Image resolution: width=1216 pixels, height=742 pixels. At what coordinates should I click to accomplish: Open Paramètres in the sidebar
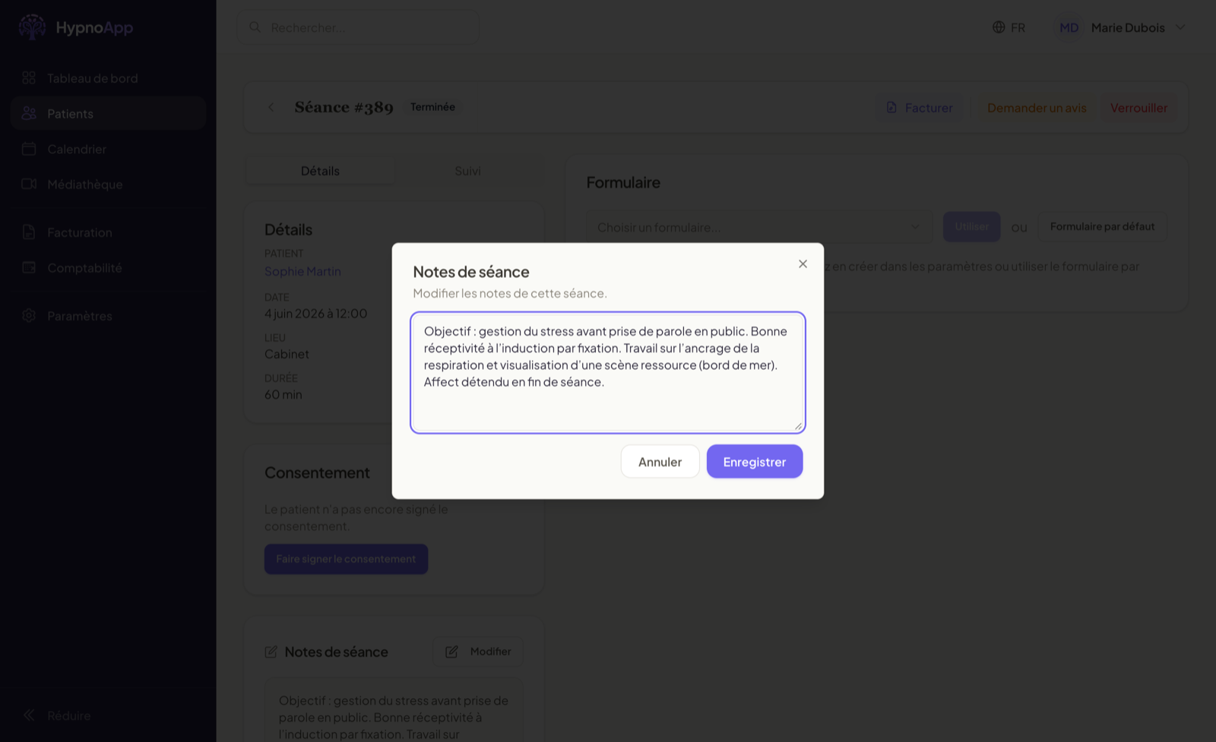(108, 316)
